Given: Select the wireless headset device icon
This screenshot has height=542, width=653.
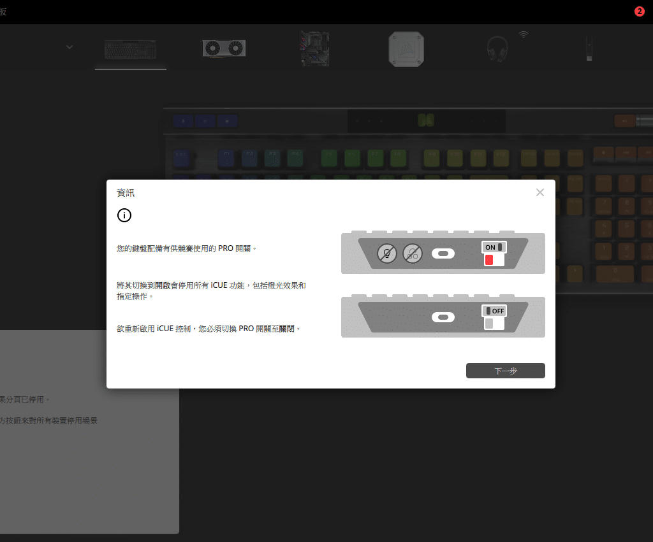Looking at the screenshot, I should 497,48.
